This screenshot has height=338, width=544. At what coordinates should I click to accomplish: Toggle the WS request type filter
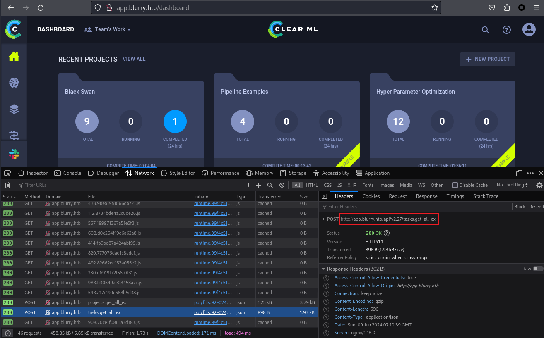[421, 185]
